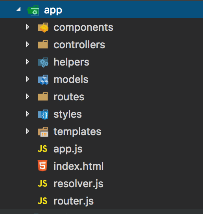The width and height of the screenshot is (203, 214).
Task: Open the resolver.js file
Action: click(x=78, y=184)
